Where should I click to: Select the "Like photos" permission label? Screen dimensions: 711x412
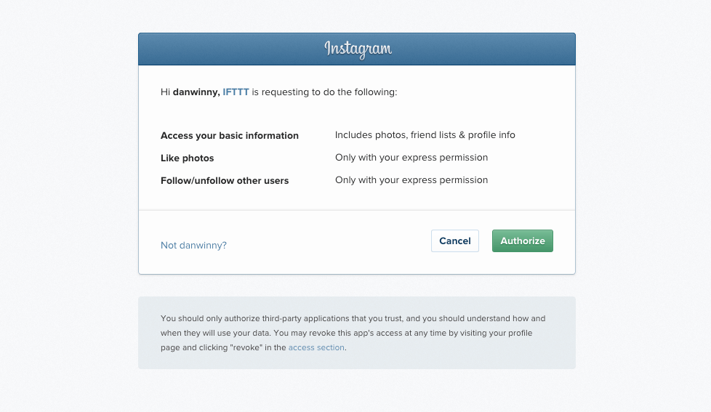[x=188, y=158]
